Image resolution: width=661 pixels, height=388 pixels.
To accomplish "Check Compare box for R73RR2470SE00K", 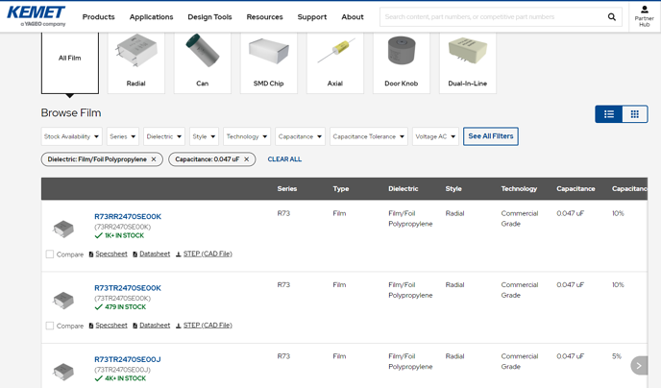I will click(50, 255).
